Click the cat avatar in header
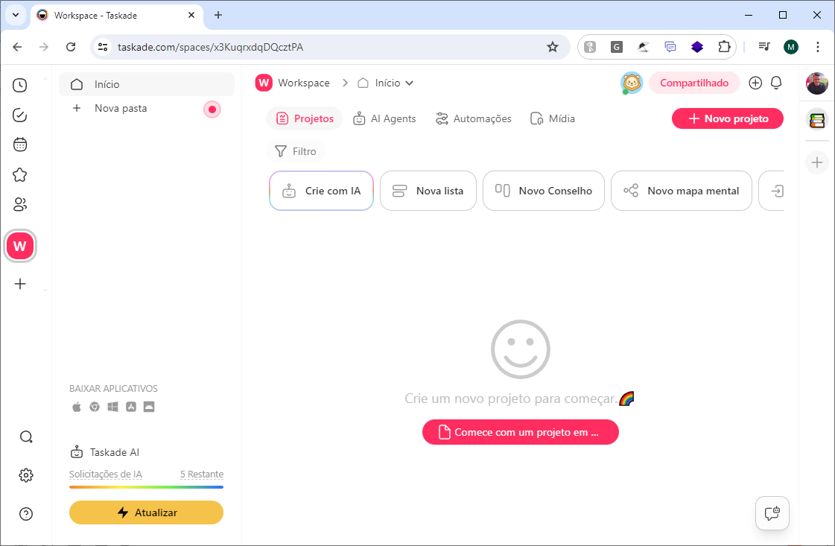The width and height of the screenshot is (835, 546). pyautogui.click(x=632, y=83)
